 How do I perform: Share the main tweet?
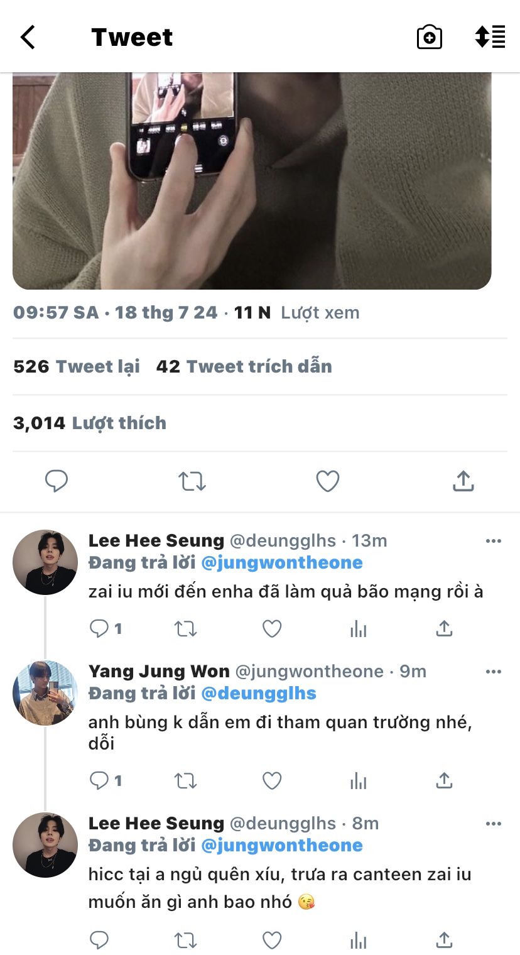463,481
